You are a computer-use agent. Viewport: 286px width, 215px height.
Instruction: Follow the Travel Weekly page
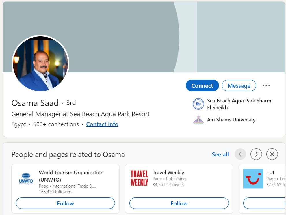point(179,203)
